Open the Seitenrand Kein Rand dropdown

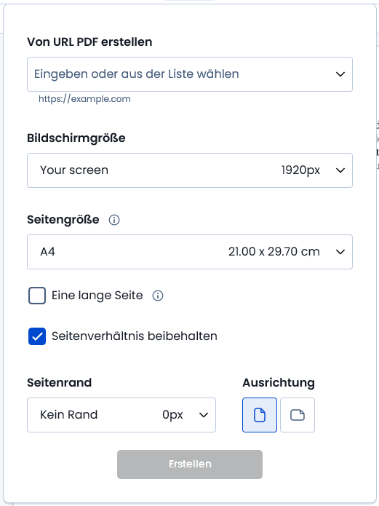tap(121, 415)
